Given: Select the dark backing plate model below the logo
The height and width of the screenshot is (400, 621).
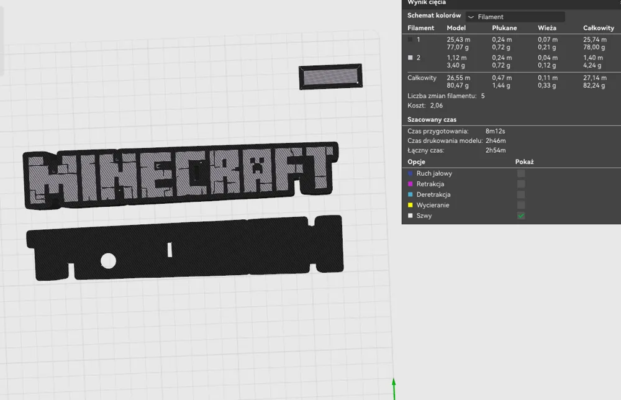Looking at the screenshot, I should point(186,248).
